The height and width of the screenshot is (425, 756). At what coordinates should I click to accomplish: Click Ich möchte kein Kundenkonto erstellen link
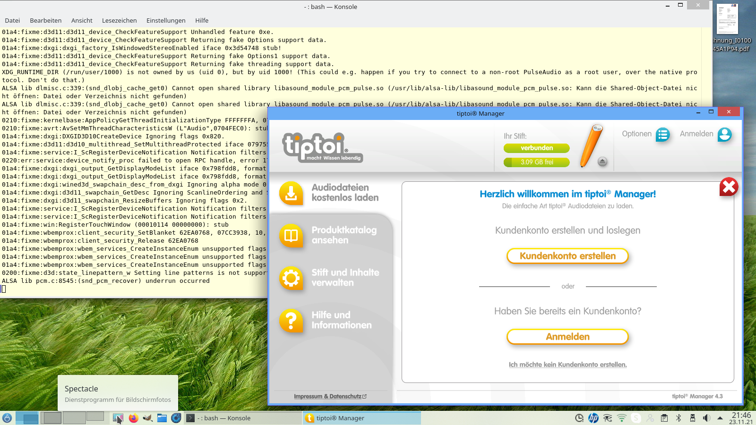(x=568, y=365)
